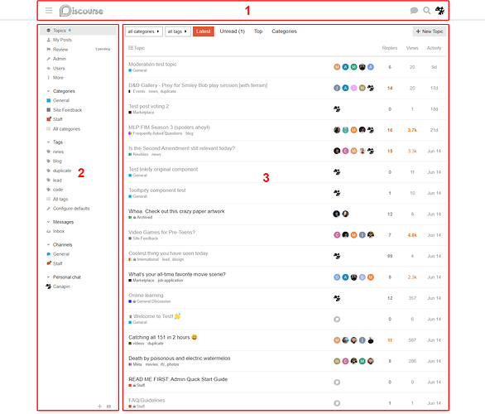Screen dimensions: 485x414
Task: Click grey avatar on Welcome to Test row
Action: click(x=337, y=320)
